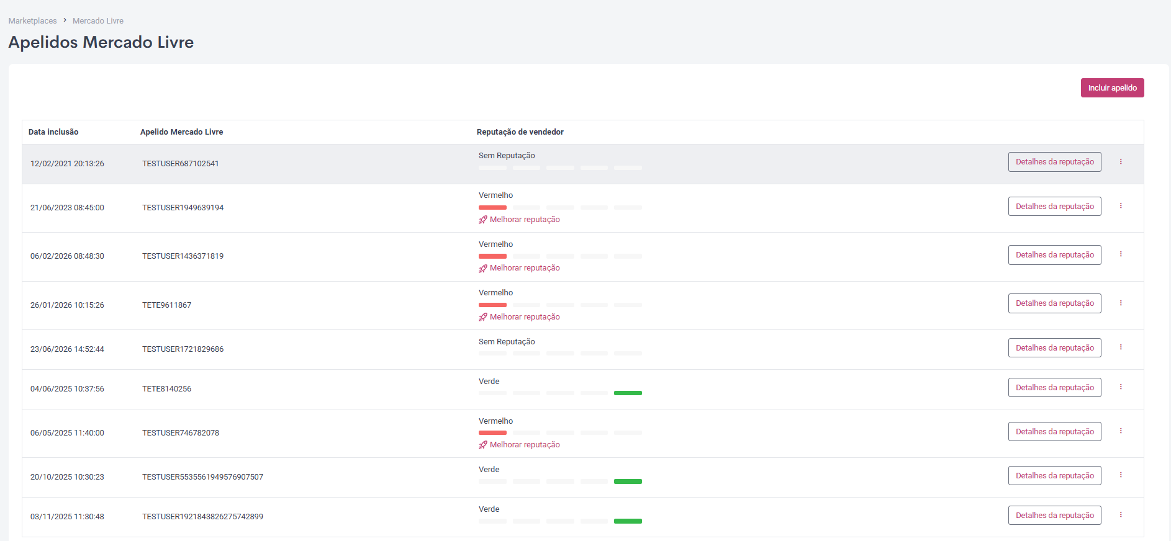1171x541 pixels.
Task: Open three-dot menu for TESTUSER1436371819
Action: point(1121,254)
